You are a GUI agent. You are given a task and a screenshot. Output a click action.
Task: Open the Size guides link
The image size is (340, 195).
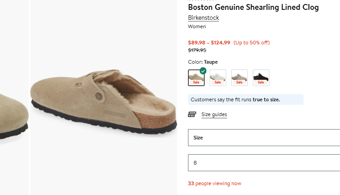coord(214,114)
